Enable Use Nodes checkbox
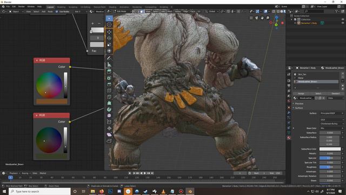The width and height of the screenshot is (346, 195). (x=57, y=11)
